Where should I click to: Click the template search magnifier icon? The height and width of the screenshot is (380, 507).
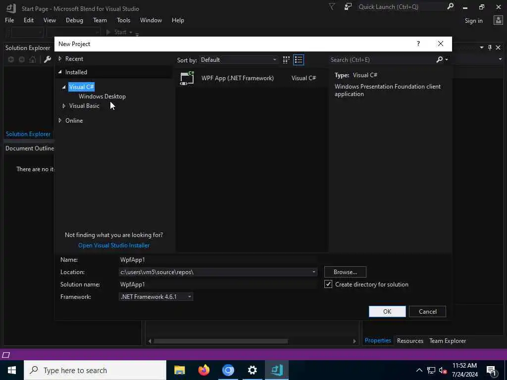click(x=440, y=59)
